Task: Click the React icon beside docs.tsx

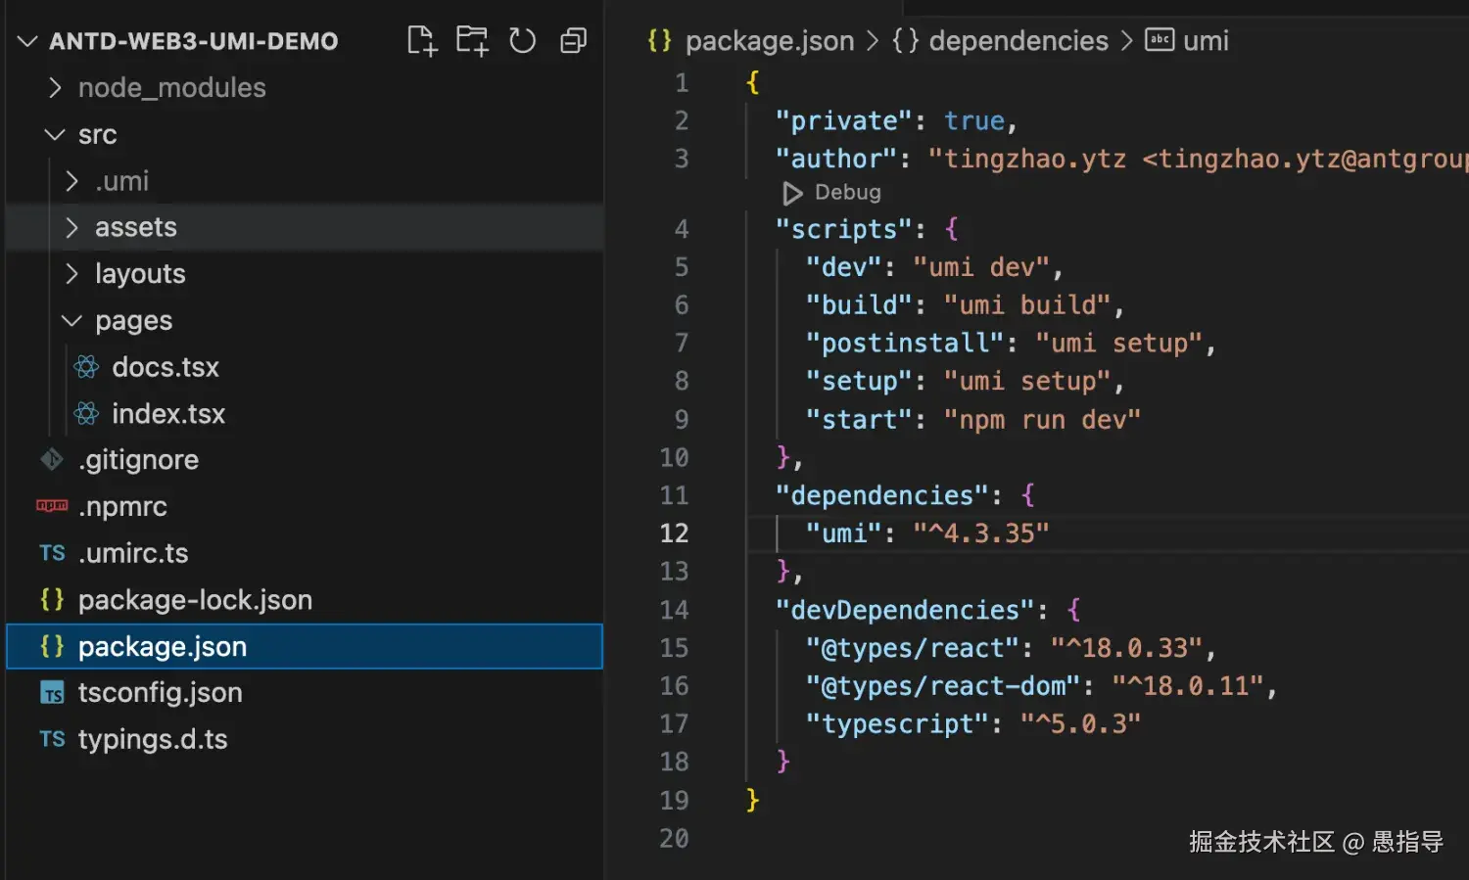Action: tap(87, 367)
